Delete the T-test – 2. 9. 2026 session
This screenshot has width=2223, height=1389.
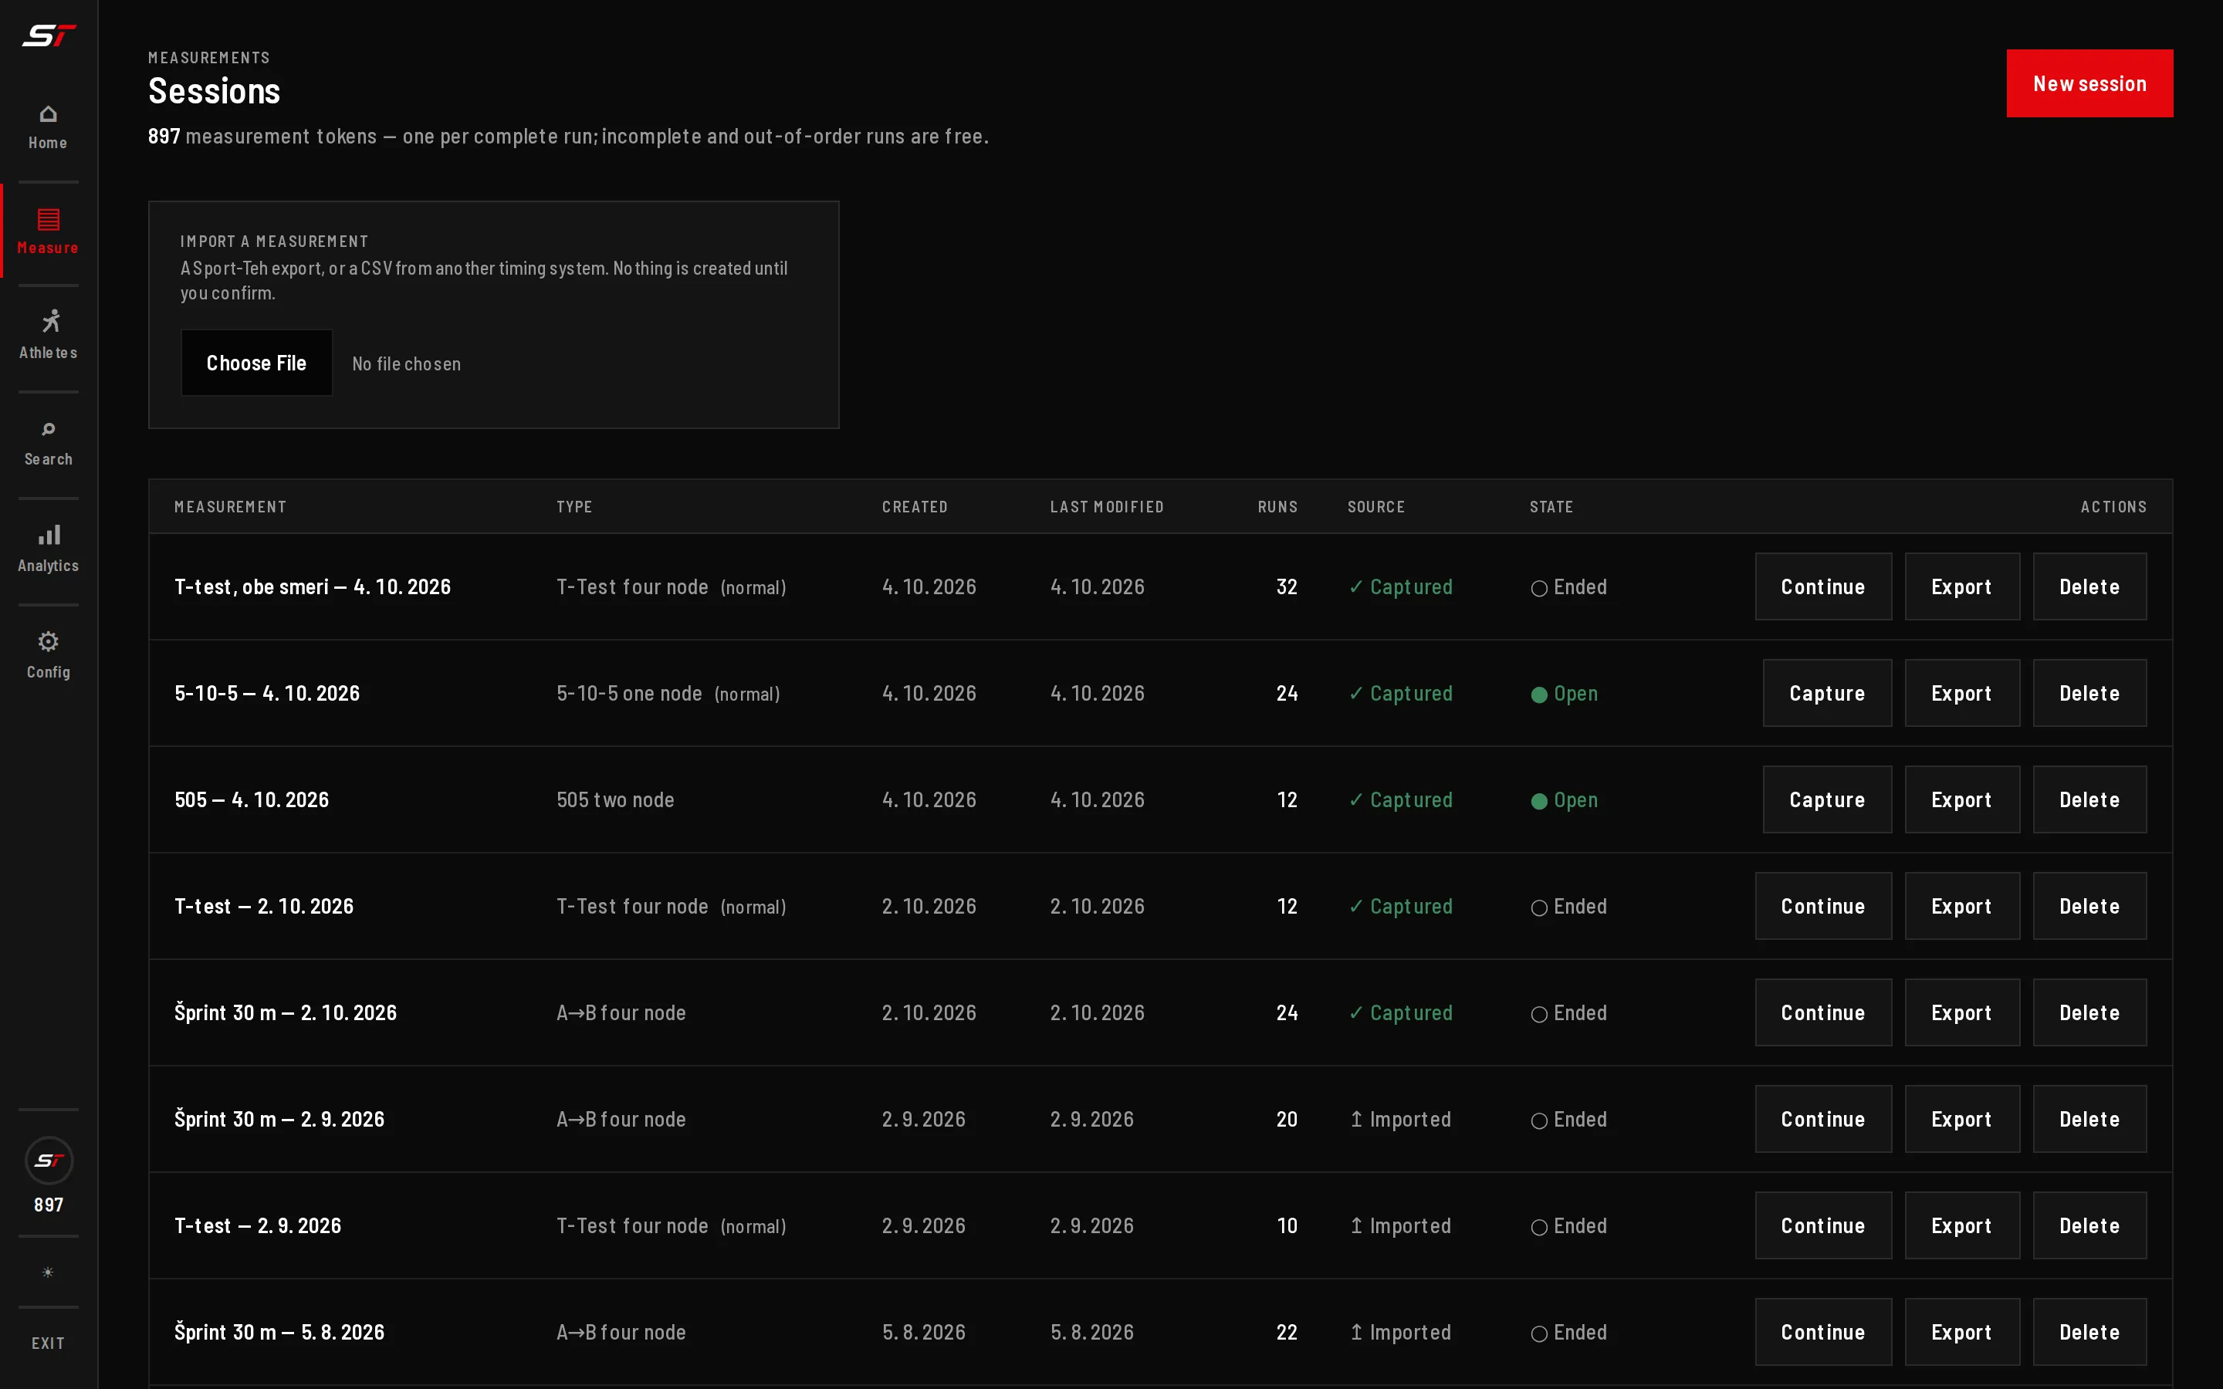(x=2089, y=1225)
